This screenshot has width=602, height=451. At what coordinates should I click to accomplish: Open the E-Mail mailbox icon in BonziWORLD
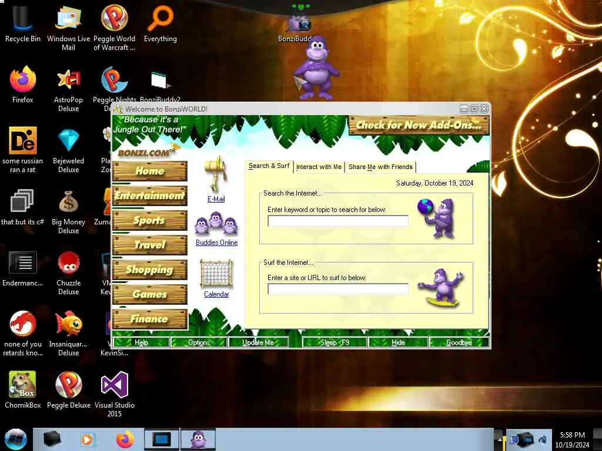coord(216,174)
